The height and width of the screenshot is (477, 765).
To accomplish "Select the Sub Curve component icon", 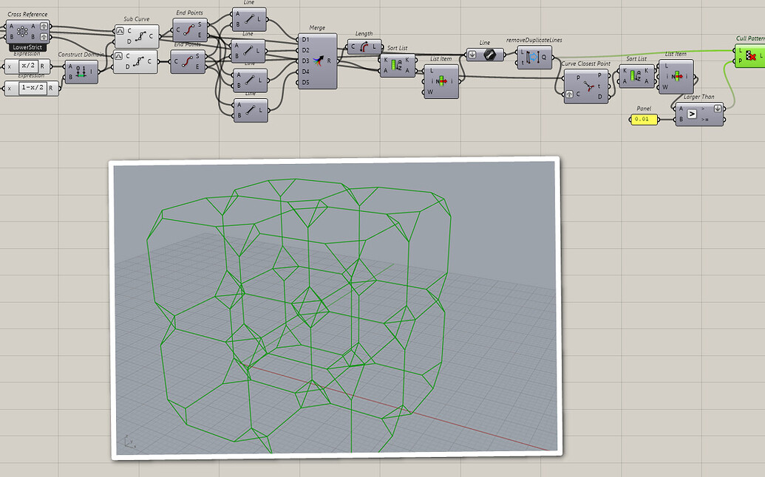I will pyautogui.click(x=140, y=35).
